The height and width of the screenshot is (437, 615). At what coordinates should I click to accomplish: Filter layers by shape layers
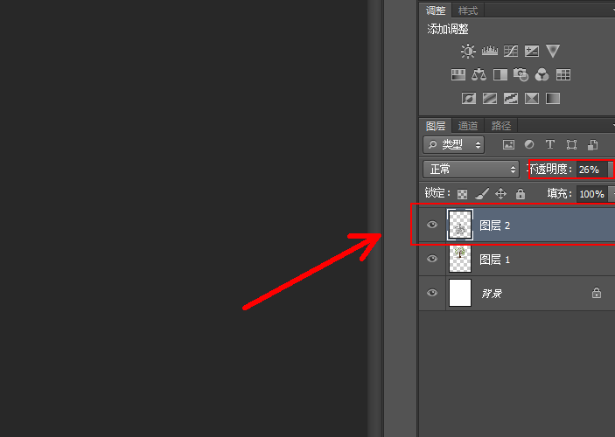[x=571, y=144]
